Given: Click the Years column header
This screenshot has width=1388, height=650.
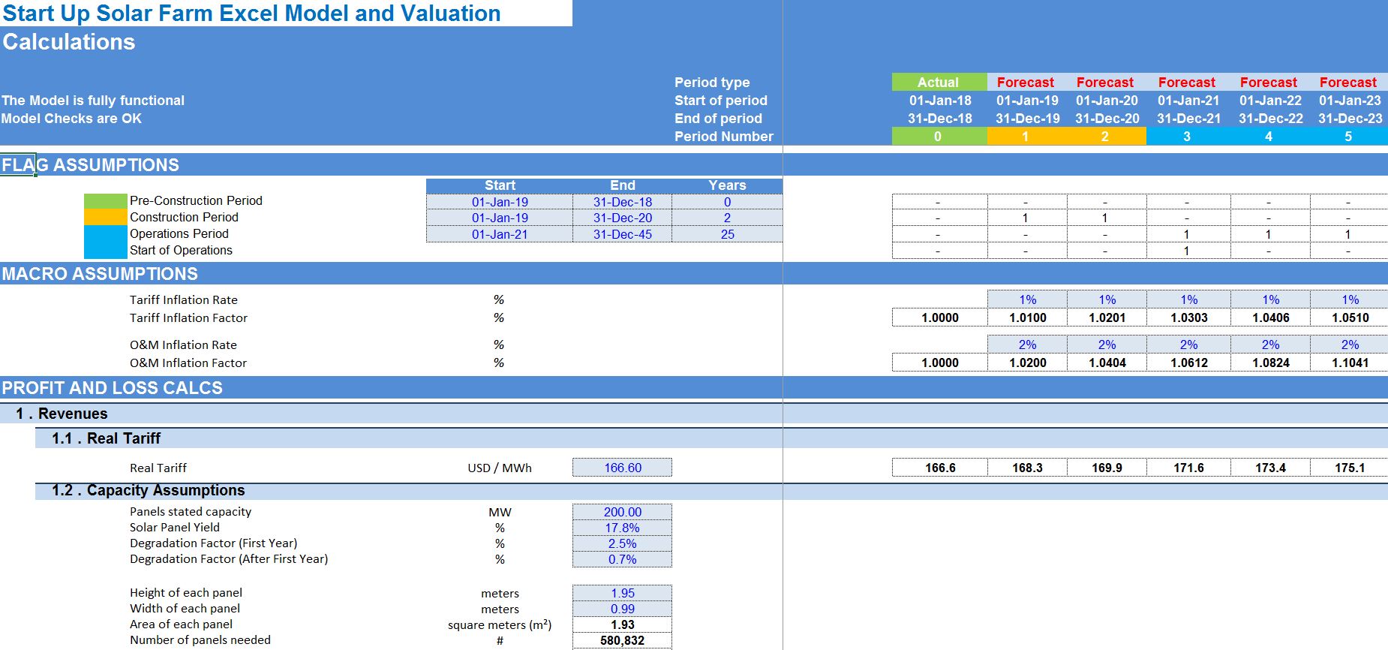Looking at the screenshot, I should pos(727,185).
